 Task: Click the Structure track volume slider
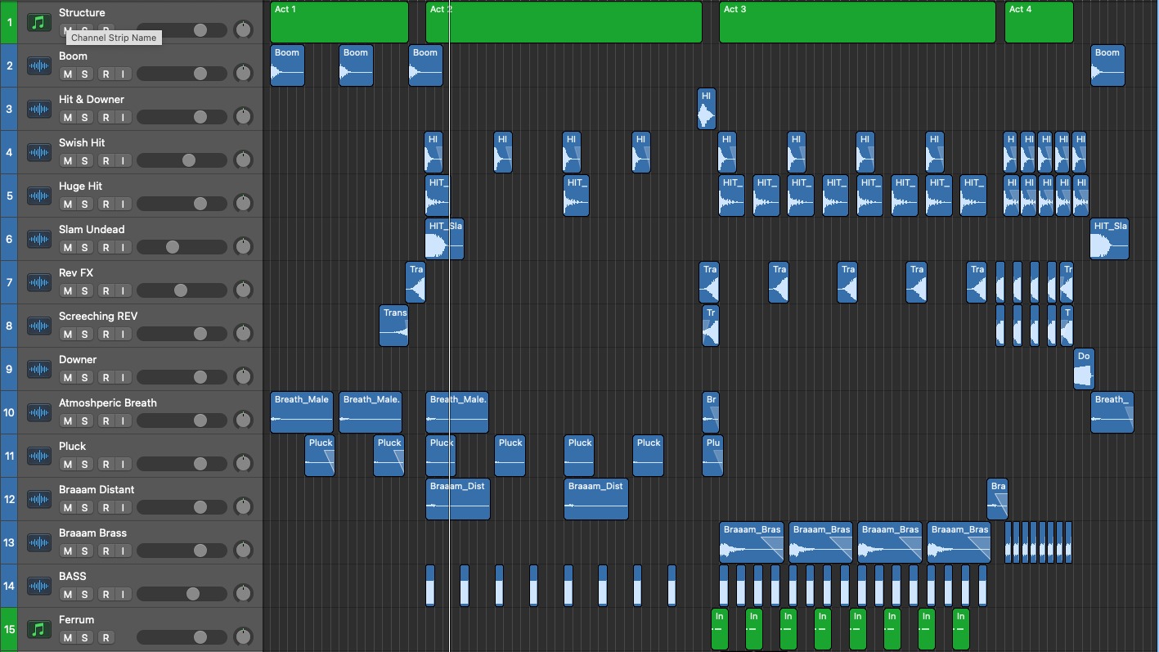(x=182, y=30)
